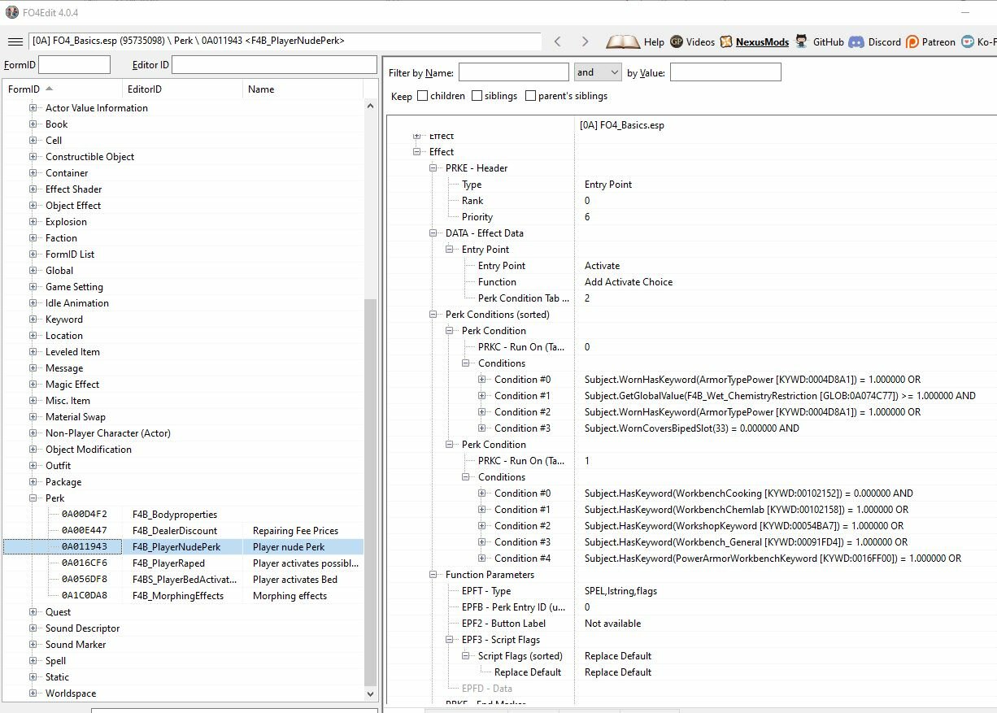
Task: Click the Filter by Name input field
Action: click(513, 72)
